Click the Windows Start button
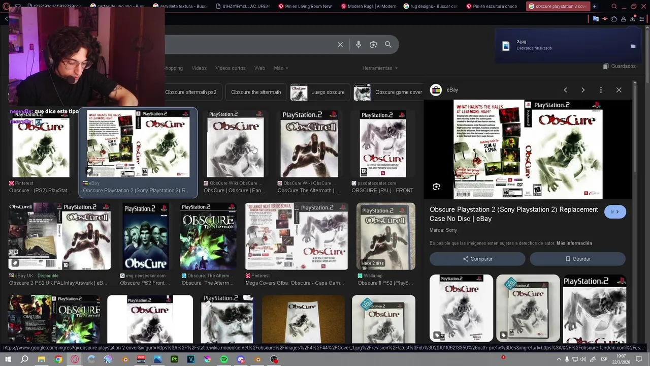 tap(8, 359)
